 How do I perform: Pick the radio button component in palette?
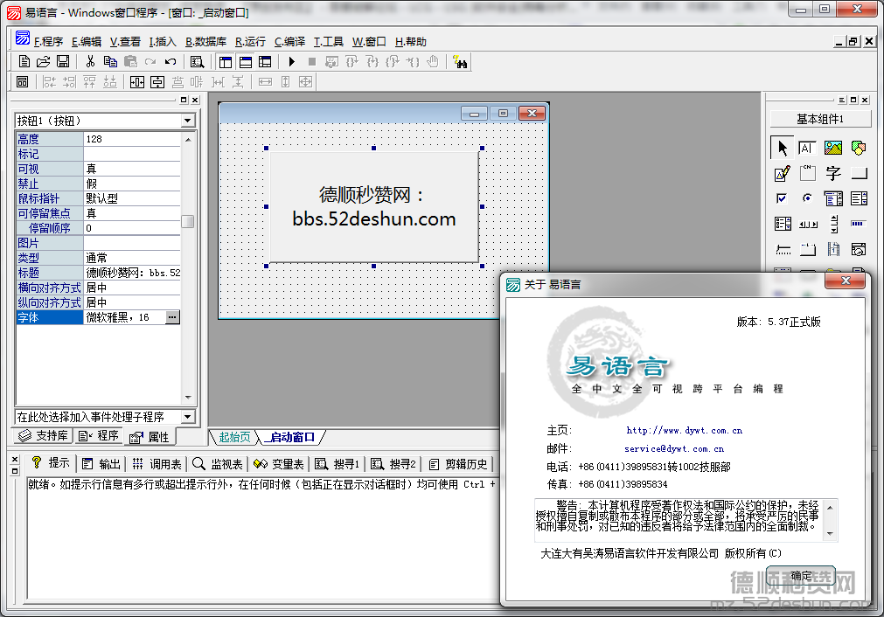click(807, 198)
